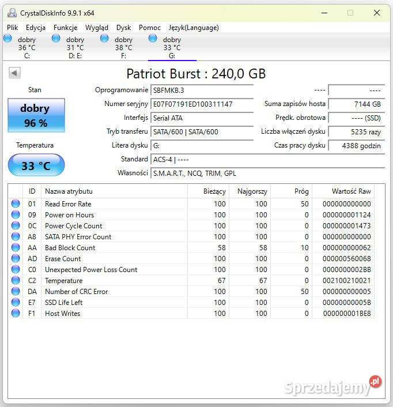Click the dobry 96 % health status button
The height and width of the screenshot is (407, 393).
coord(36,115)
